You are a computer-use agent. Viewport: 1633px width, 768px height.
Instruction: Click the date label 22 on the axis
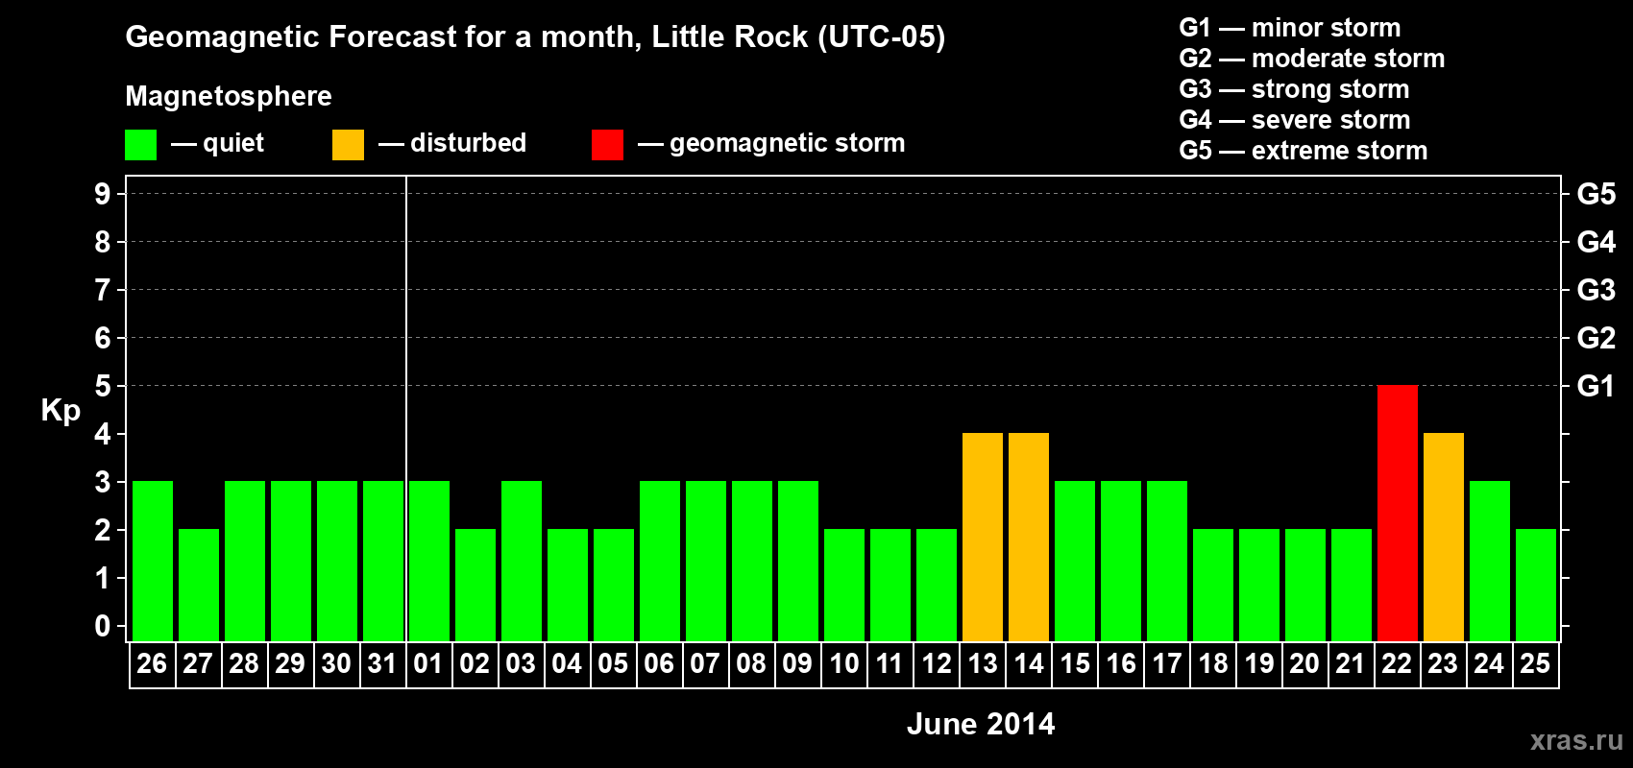pyautogui.click(x=1397, y=663)
